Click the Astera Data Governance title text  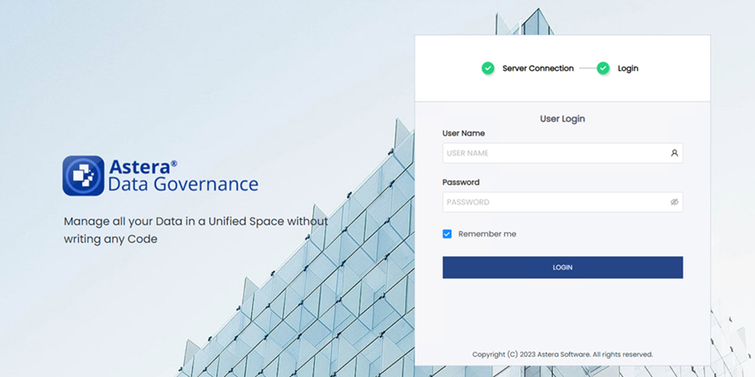tap(182, 176)
